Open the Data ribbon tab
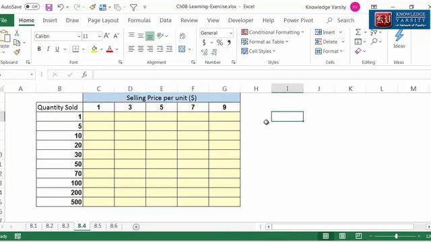The width and height of the screenshot is (431, 242). tap(166, 20)
